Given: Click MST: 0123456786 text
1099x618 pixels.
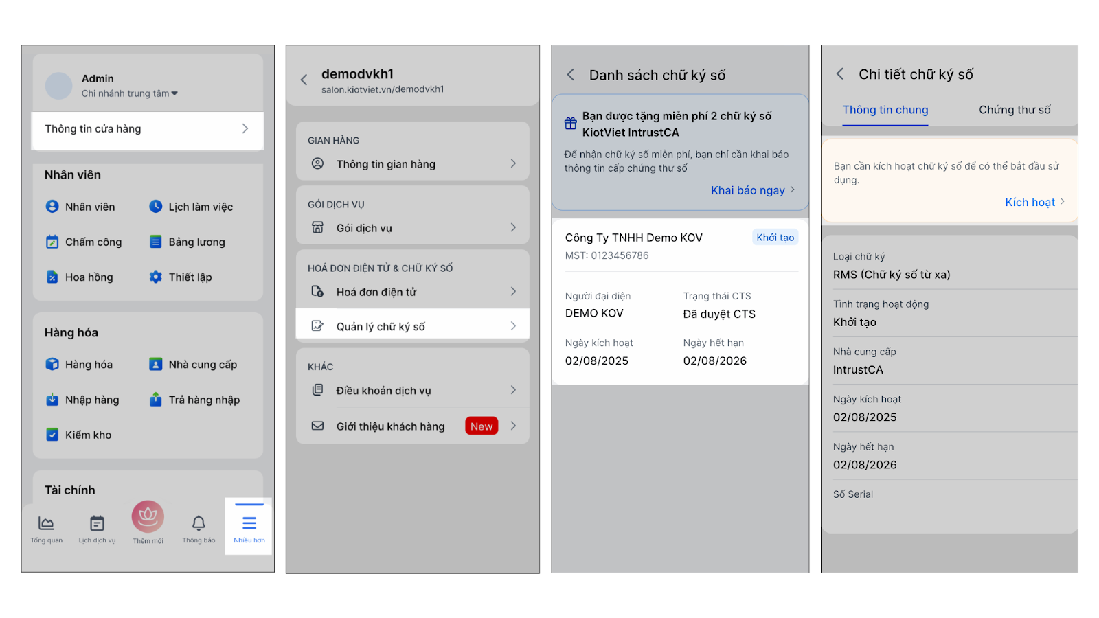Looking at the screenshot, I should pos(607,255).
